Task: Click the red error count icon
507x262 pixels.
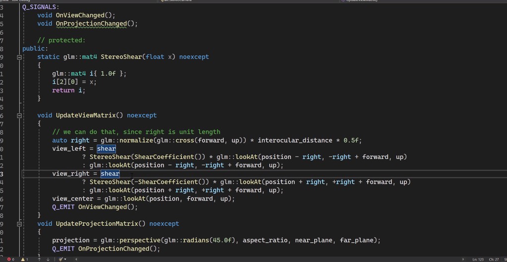Action: (x=9, y=259)
